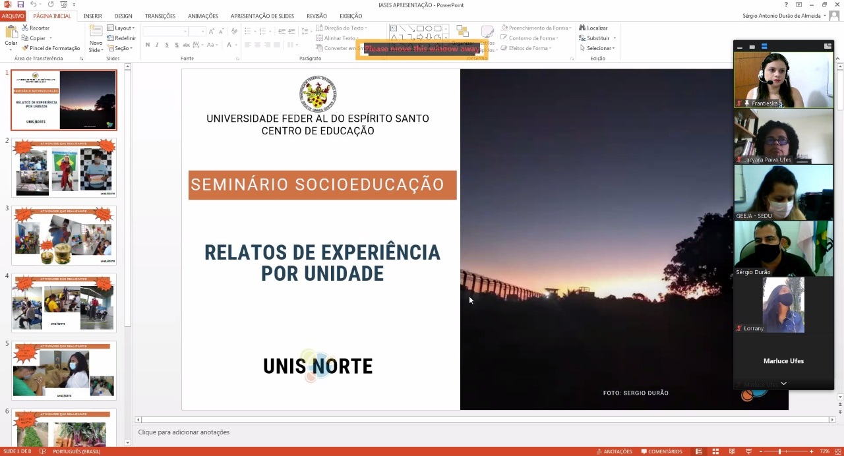Toggle ANOTAÇÕES notes pane

coord(615,451)
